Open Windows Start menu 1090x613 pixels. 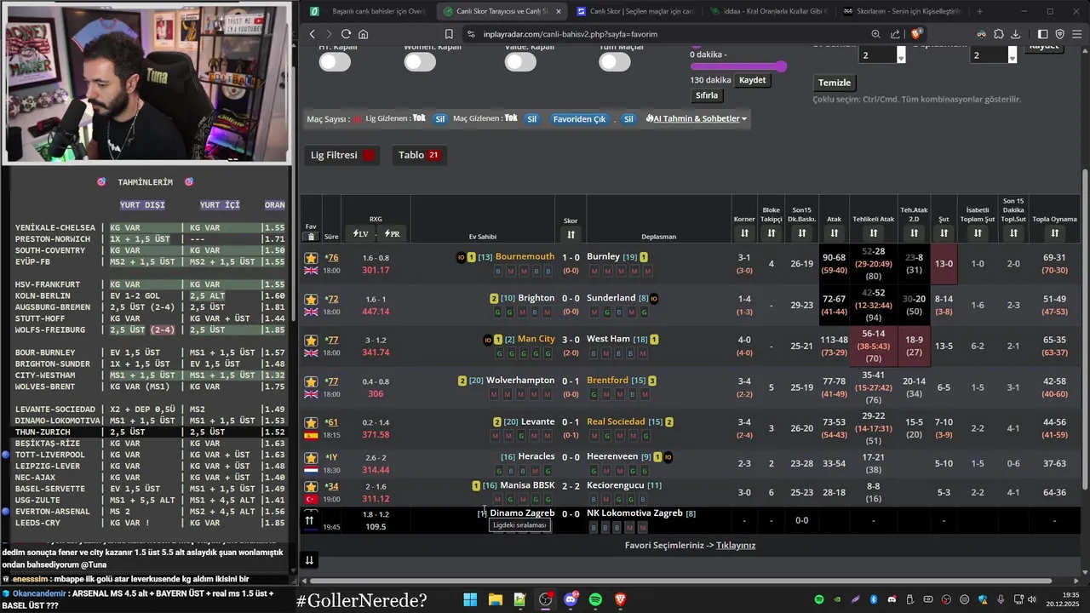(470, 599)
